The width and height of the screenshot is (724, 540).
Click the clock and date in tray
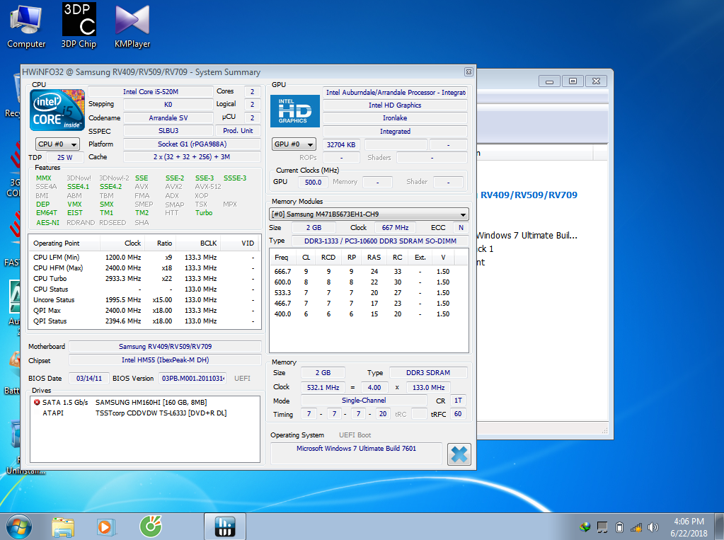689,527
